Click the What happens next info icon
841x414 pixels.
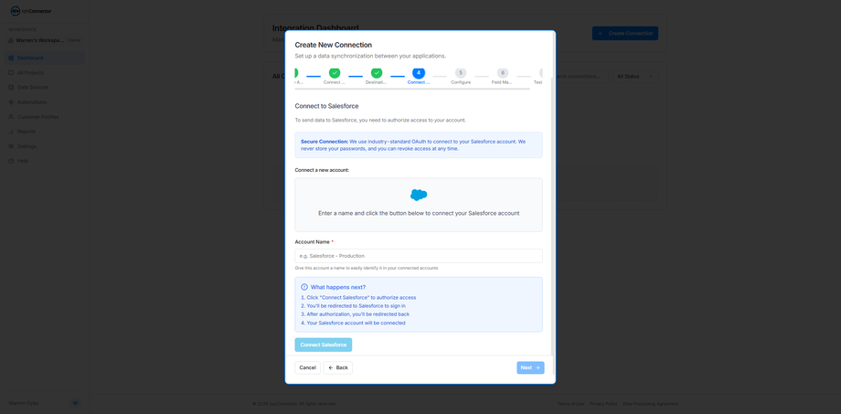point(304,287)
